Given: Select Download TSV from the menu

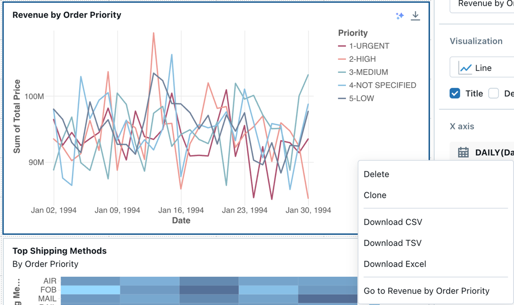Looking at the screenshot, I should tap(393, 243).
